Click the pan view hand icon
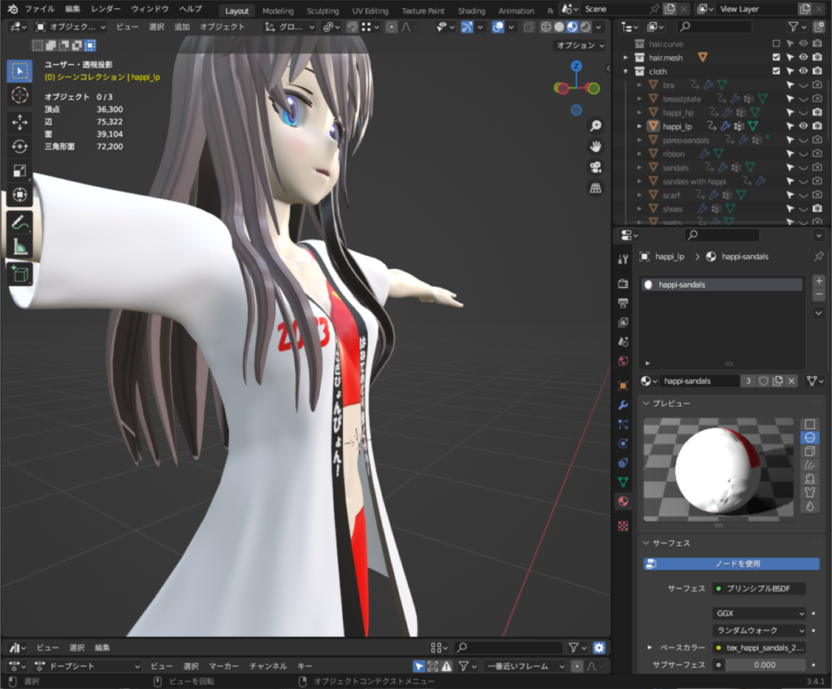 pyautogui.click(x=596, y=146)
